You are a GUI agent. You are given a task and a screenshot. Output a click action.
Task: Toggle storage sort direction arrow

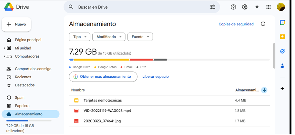click(264, 90)
